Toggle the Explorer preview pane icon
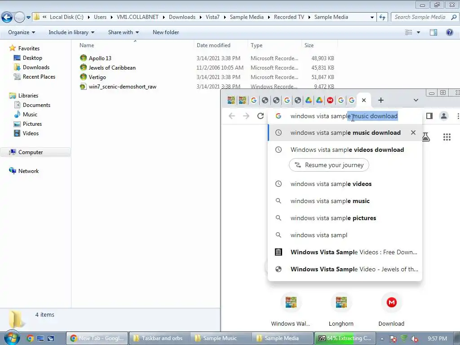Viewport: 460px width, 345px height. (x=433, y=32)
